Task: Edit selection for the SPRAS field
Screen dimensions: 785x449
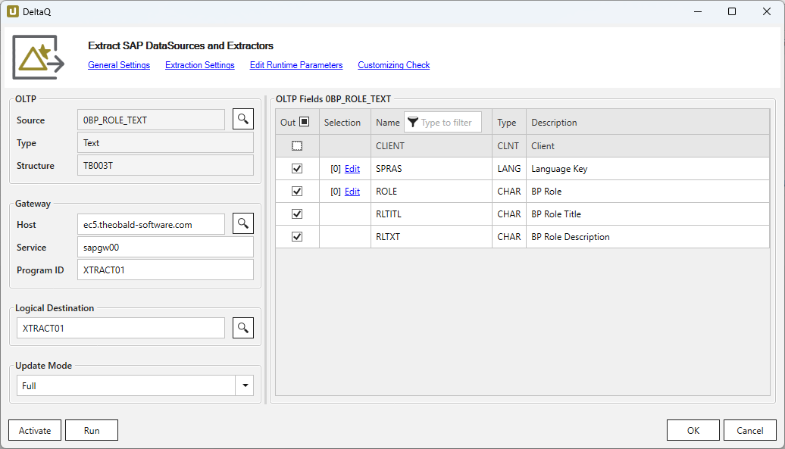Action: [352, 169]
